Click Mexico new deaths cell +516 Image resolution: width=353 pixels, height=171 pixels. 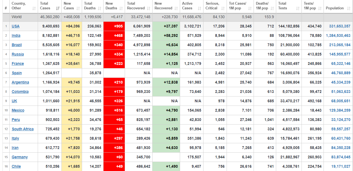114,110
